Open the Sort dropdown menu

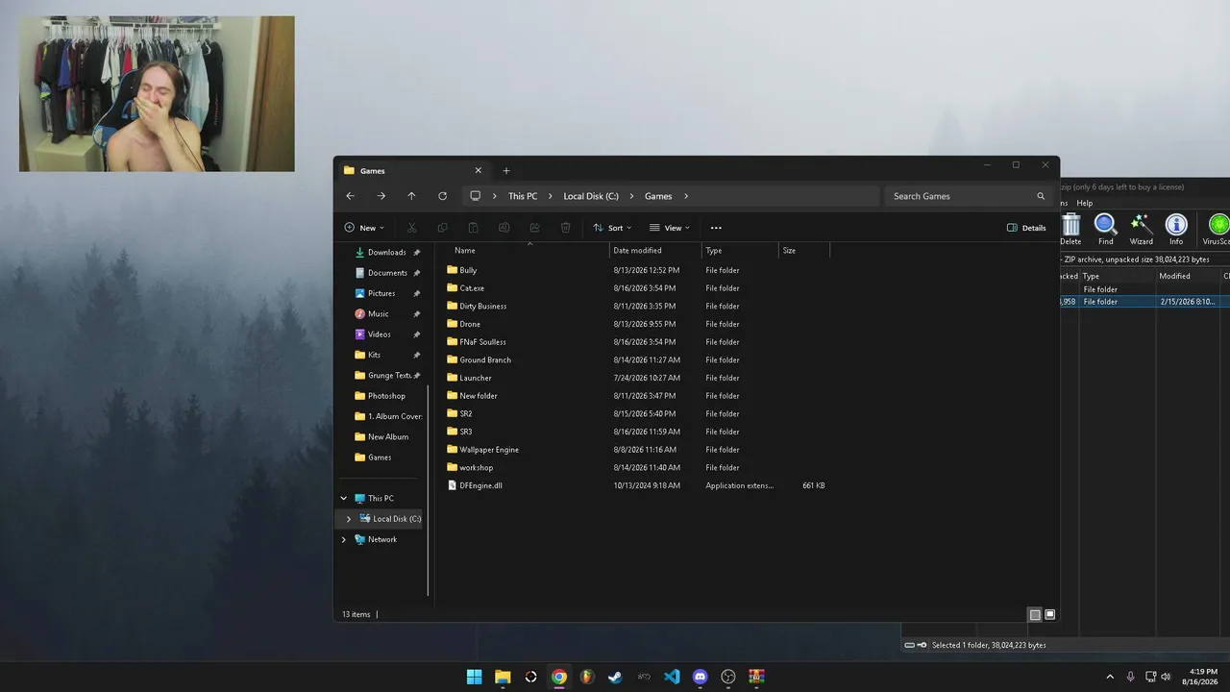click(612, 228)
